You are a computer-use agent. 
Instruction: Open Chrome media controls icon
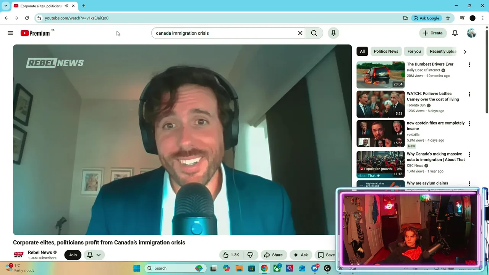(x=462, y=18)
